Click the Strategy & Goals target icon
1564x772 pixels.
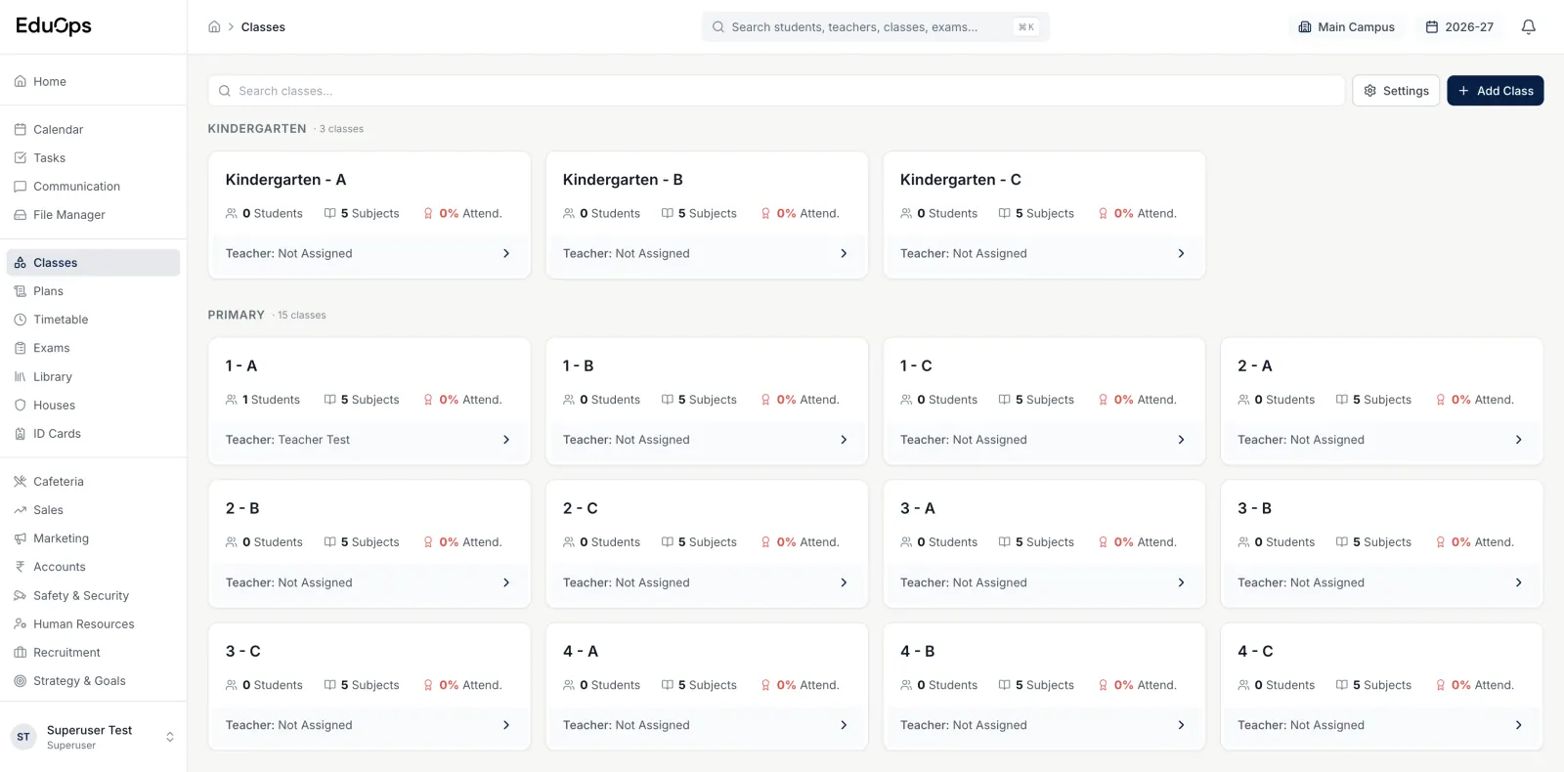click(x=20, y=680)
